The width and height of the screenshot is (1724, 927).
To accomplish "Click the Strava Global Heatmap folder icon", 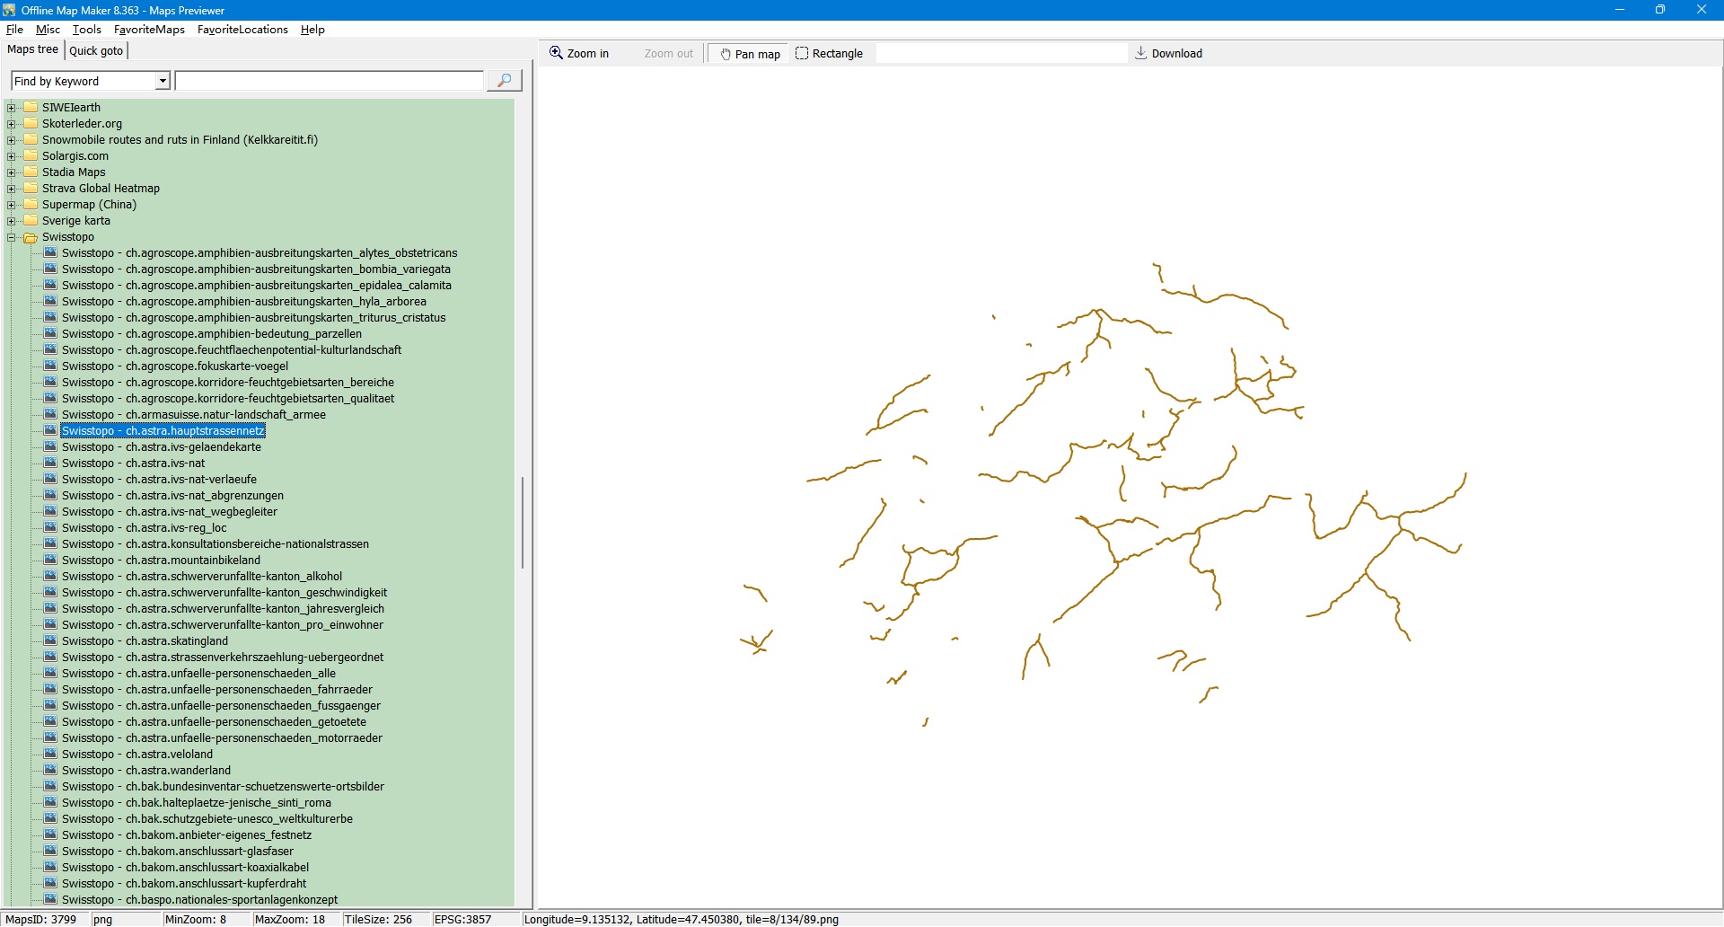I will (x=31, y=189).
